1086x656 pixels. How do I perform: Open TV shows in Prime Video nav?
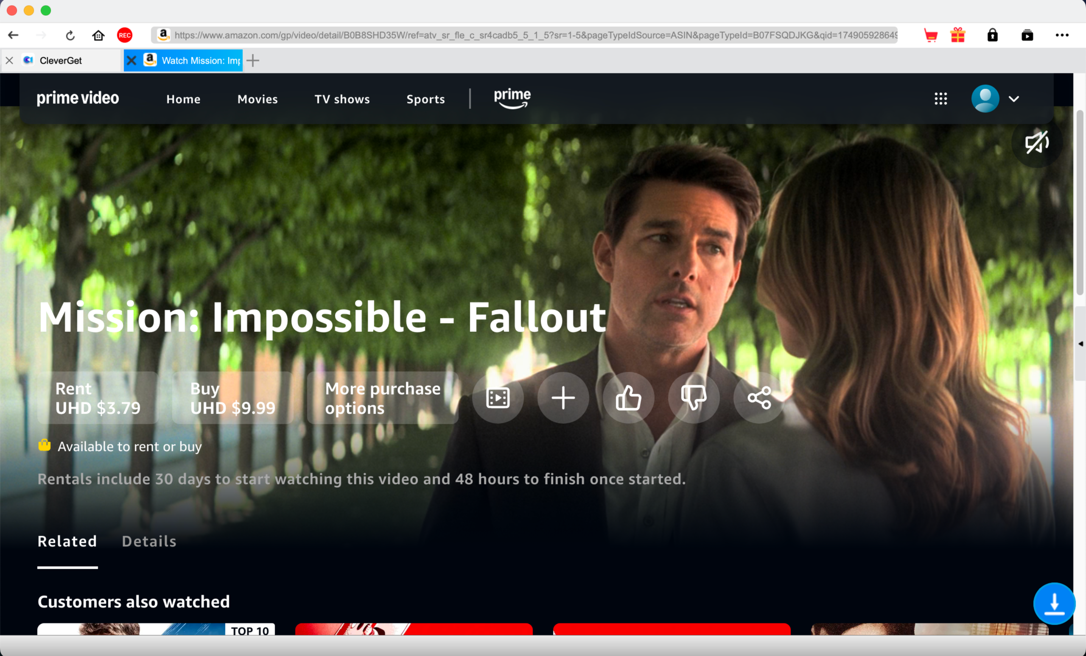342,99
